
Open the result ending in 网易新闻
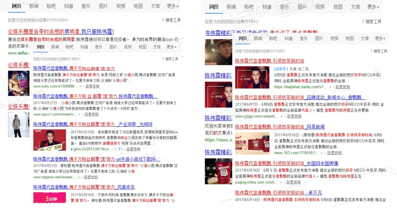(280, 127)
